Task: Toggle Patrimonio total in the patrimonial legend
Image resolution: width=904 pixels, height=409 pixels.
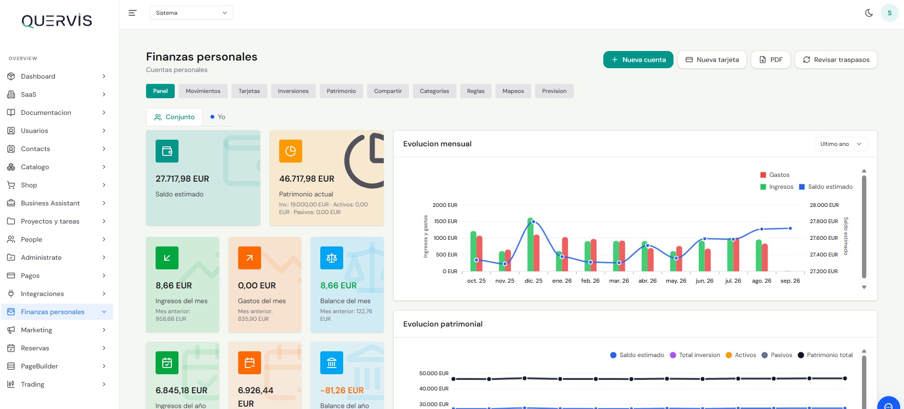Action: tap(825, 355)
